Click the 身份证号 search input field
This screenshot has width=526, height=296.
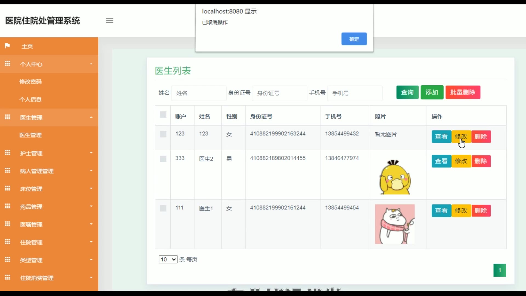[x=279, y=93]
